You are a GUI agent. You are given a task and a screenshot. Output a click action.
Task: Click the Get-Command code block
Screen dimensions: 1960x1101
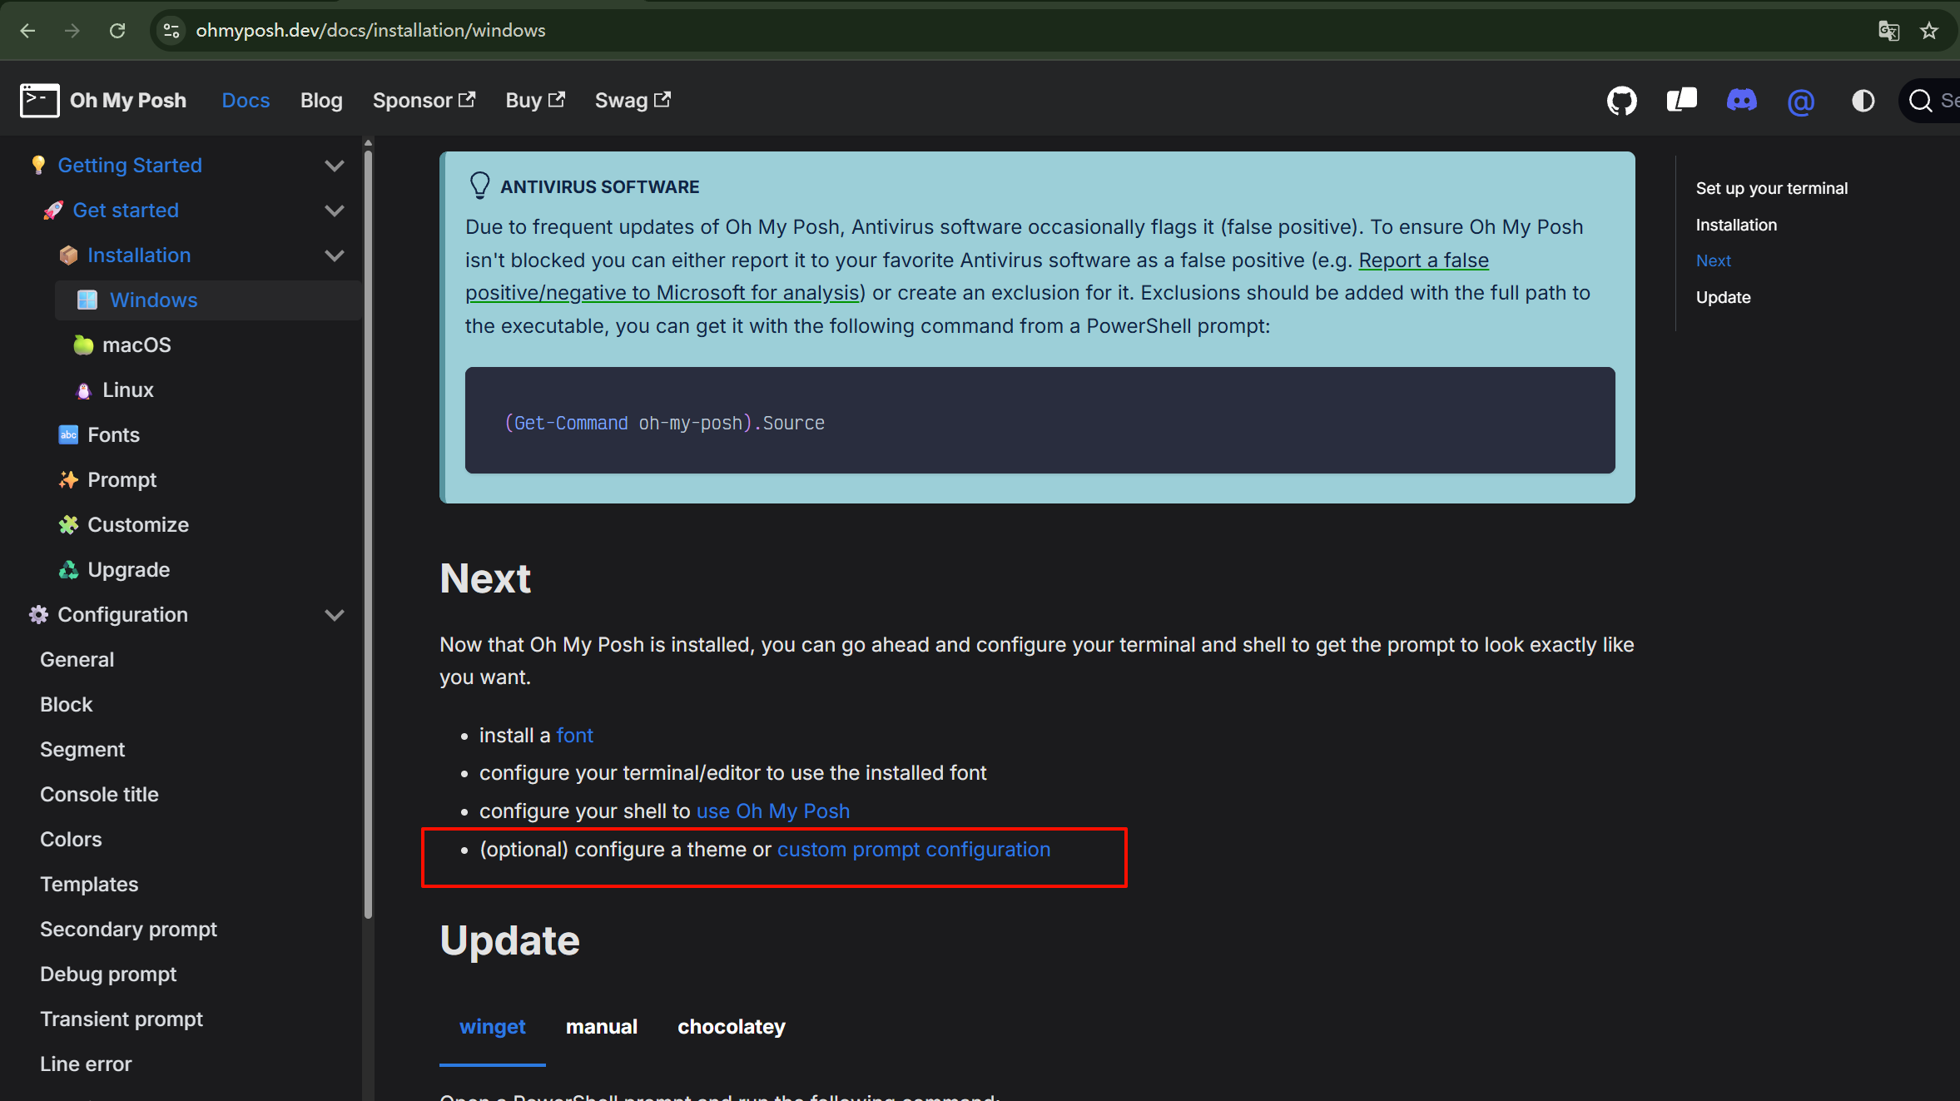1040,420
